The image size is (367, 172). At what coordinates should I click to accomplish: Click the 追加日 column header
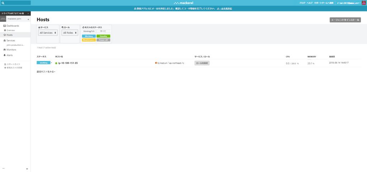click(x=332, y=57)
